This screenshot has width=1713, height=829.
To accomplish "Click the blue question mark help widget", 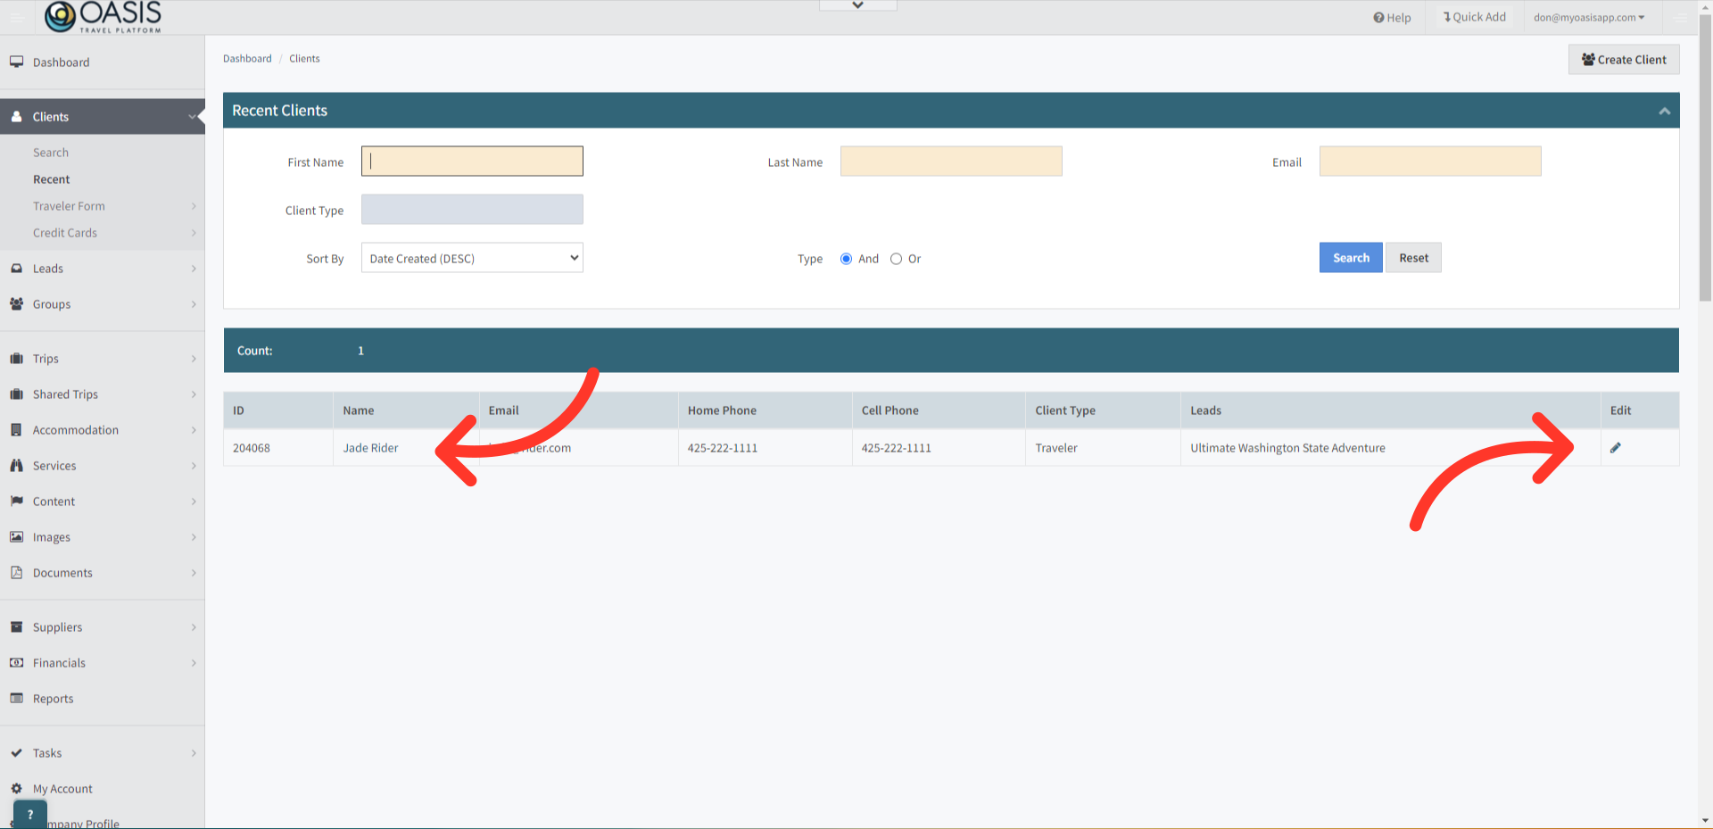I will 30,814.
